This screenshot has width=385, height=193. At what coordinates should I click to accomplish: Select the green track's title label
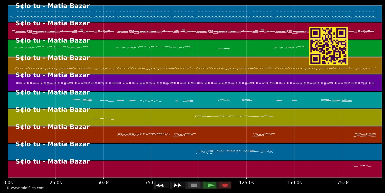pos(53,41)
